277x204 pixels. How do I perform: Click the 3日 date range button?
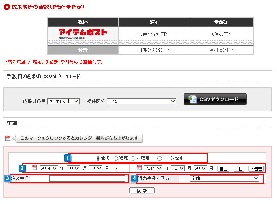click(x=239, y=169)
